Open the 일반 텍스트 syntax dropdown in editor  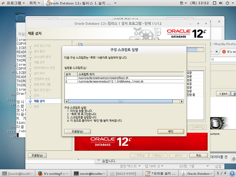click(x=130, y=166)
